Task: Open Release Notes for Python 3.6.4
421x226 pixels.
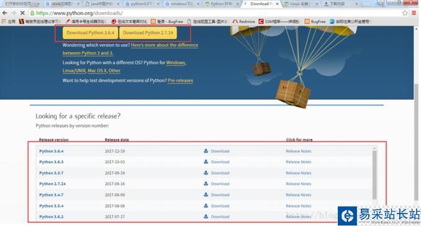Action: (299, 151)
